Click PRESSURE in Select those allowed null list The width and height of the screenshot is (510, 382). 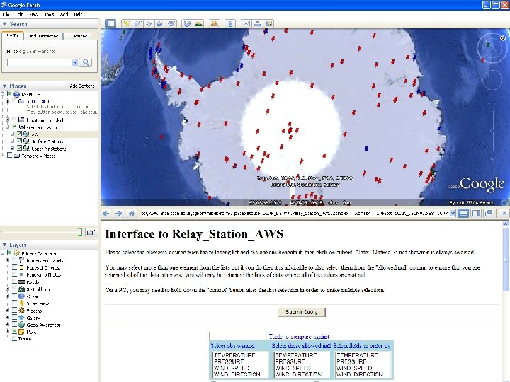coord(291,361)
